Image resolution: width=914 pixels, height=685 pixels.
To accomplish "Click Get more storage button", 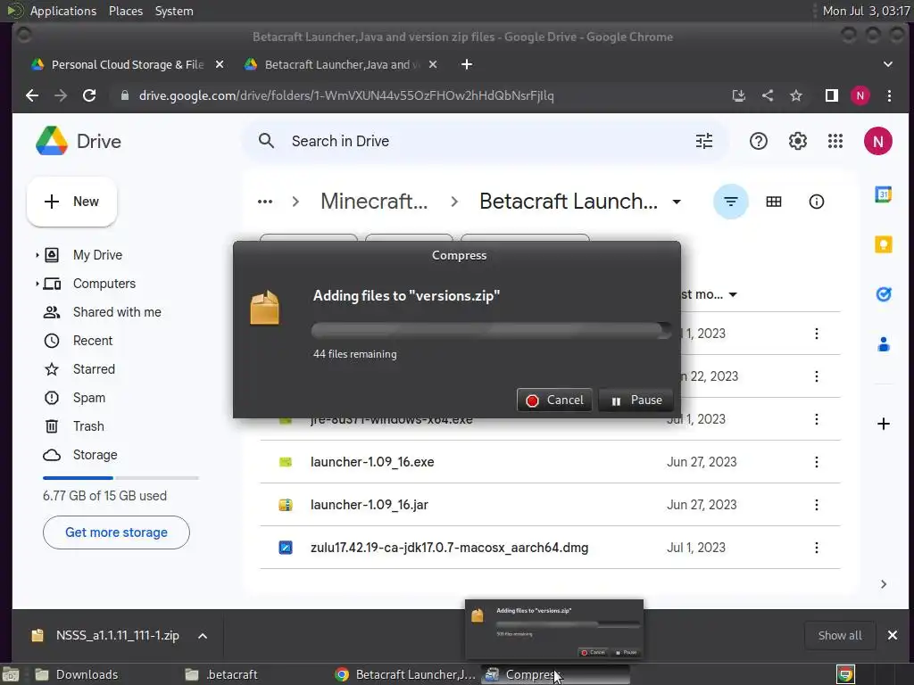I will click(x=116, y=532).
